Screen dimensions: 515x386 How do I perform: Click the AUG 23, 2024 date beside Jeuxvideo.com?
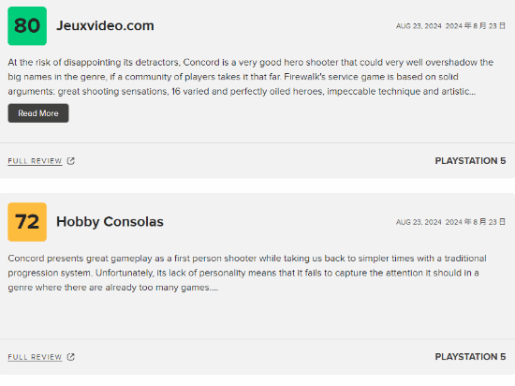[x=419, y=26]
